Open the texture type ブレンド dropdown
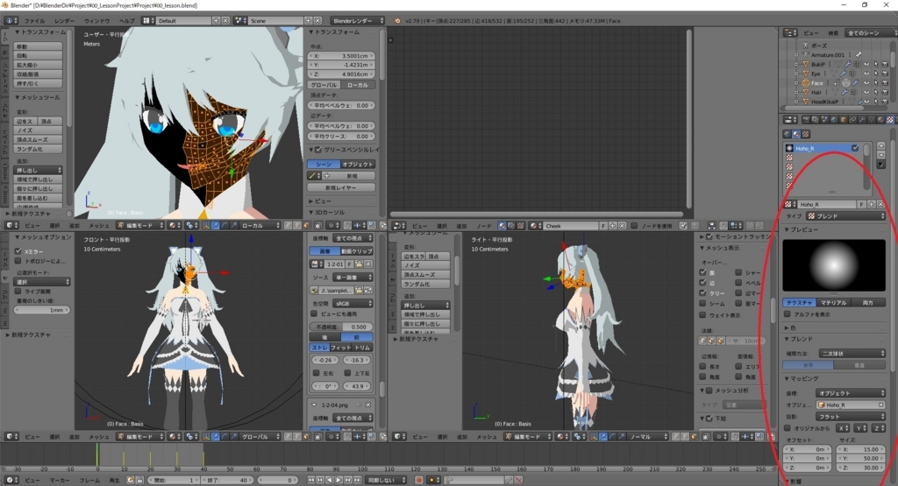898x486 pixels. click(846, 216)
